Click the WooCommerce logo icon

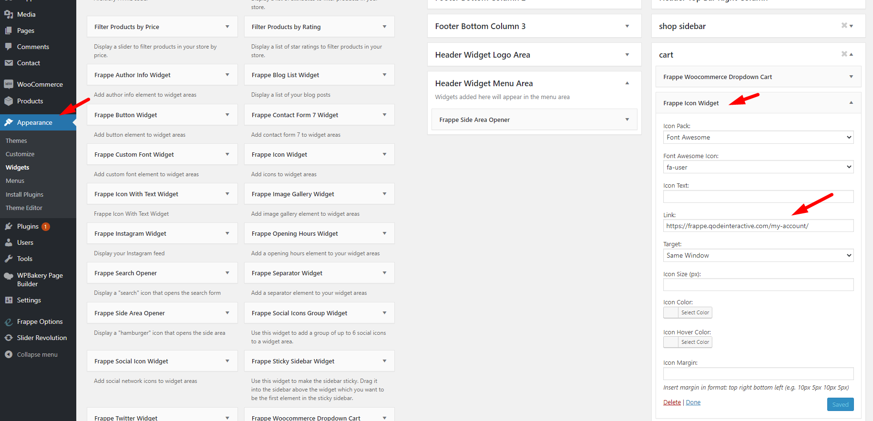(9, 84)
